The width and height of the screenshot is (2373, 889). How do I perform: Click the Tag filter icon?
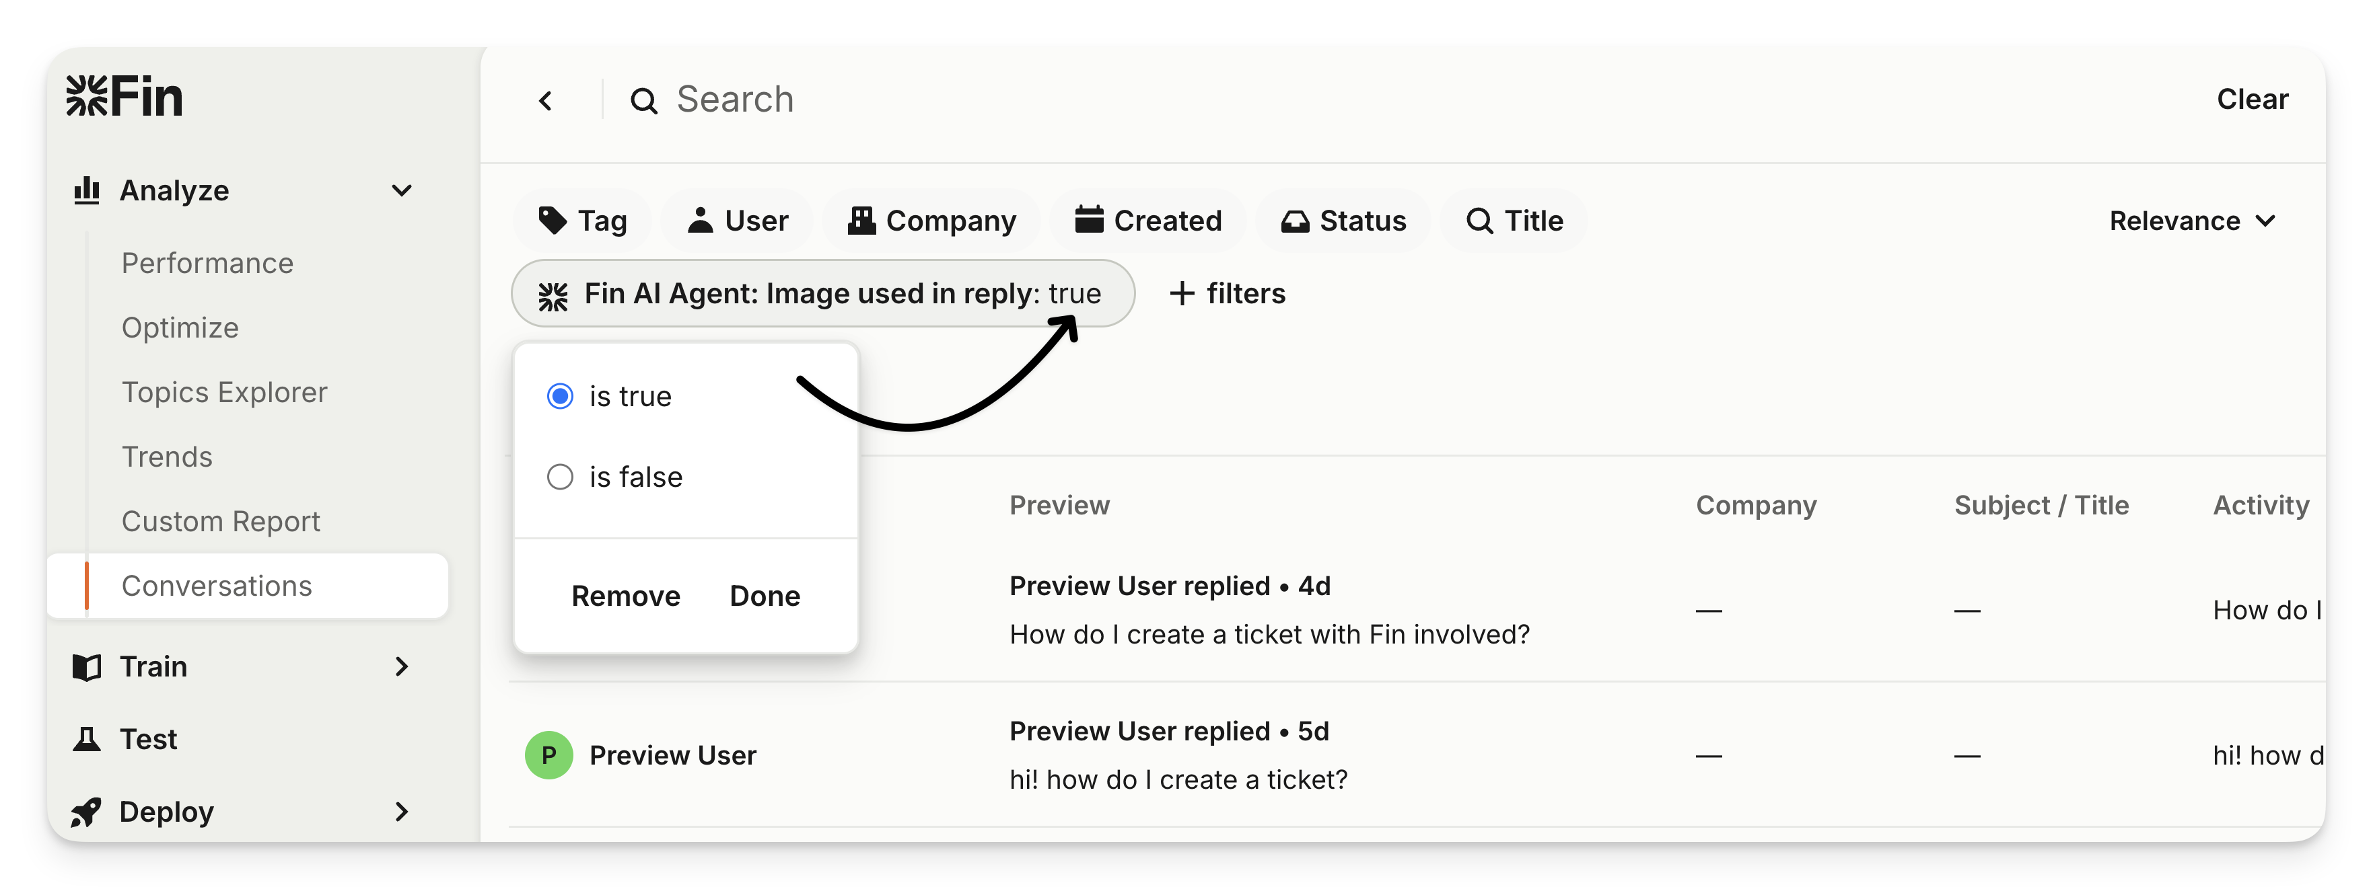553,221
